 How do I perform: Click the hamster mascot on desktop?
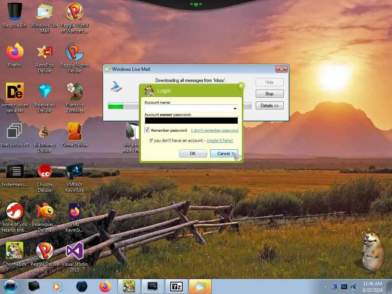point(373,251)
